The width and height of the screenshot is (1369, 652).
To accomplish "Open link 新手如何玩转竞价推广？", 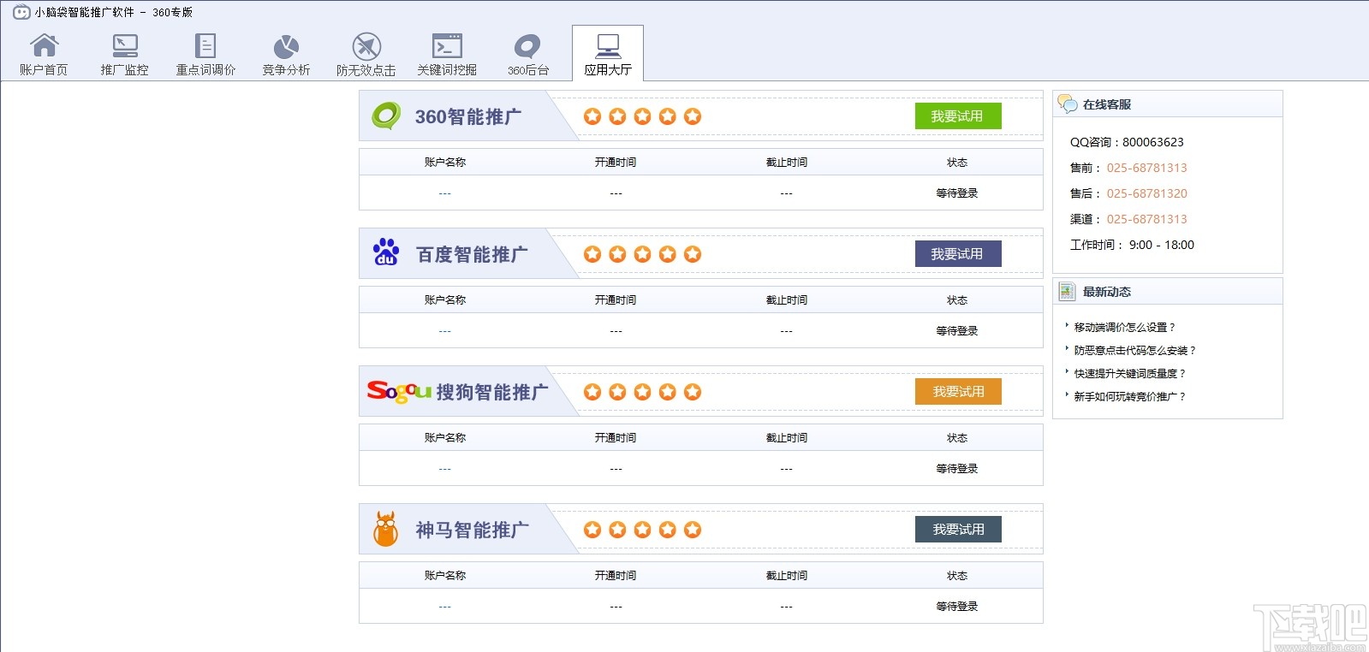I will [x=1130, y=397].
